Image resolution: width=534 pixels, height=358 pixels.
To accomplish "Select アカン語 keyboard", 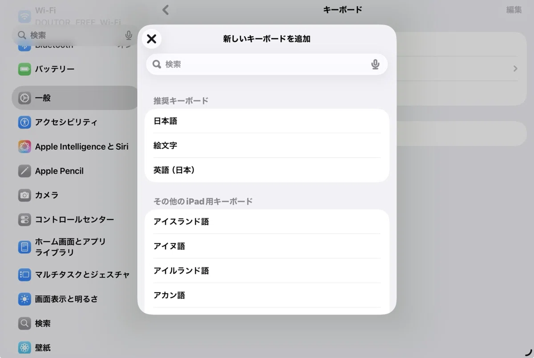I will tap(267, 295).
